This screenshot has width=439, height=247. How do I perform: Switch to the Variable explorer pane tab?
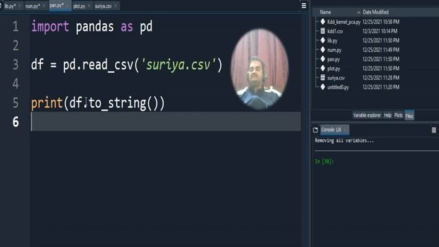[367, 115]
